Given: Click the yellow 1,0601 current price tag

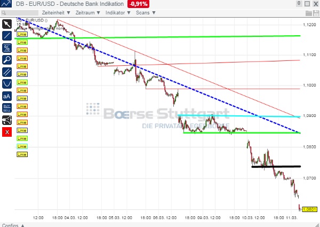Looking at the screenshot, I should 309,209.
